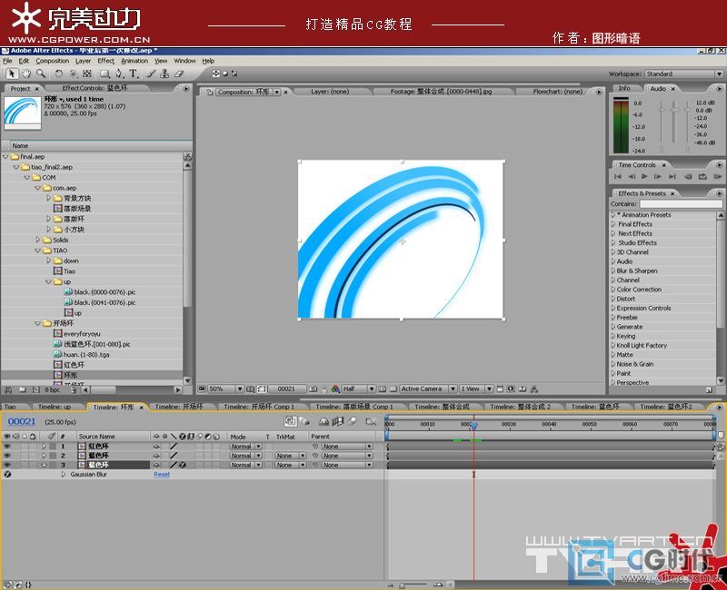Click the Contains search field in Effects & Presets
Screen dimensions: 727x590
(x=681, y=203)
